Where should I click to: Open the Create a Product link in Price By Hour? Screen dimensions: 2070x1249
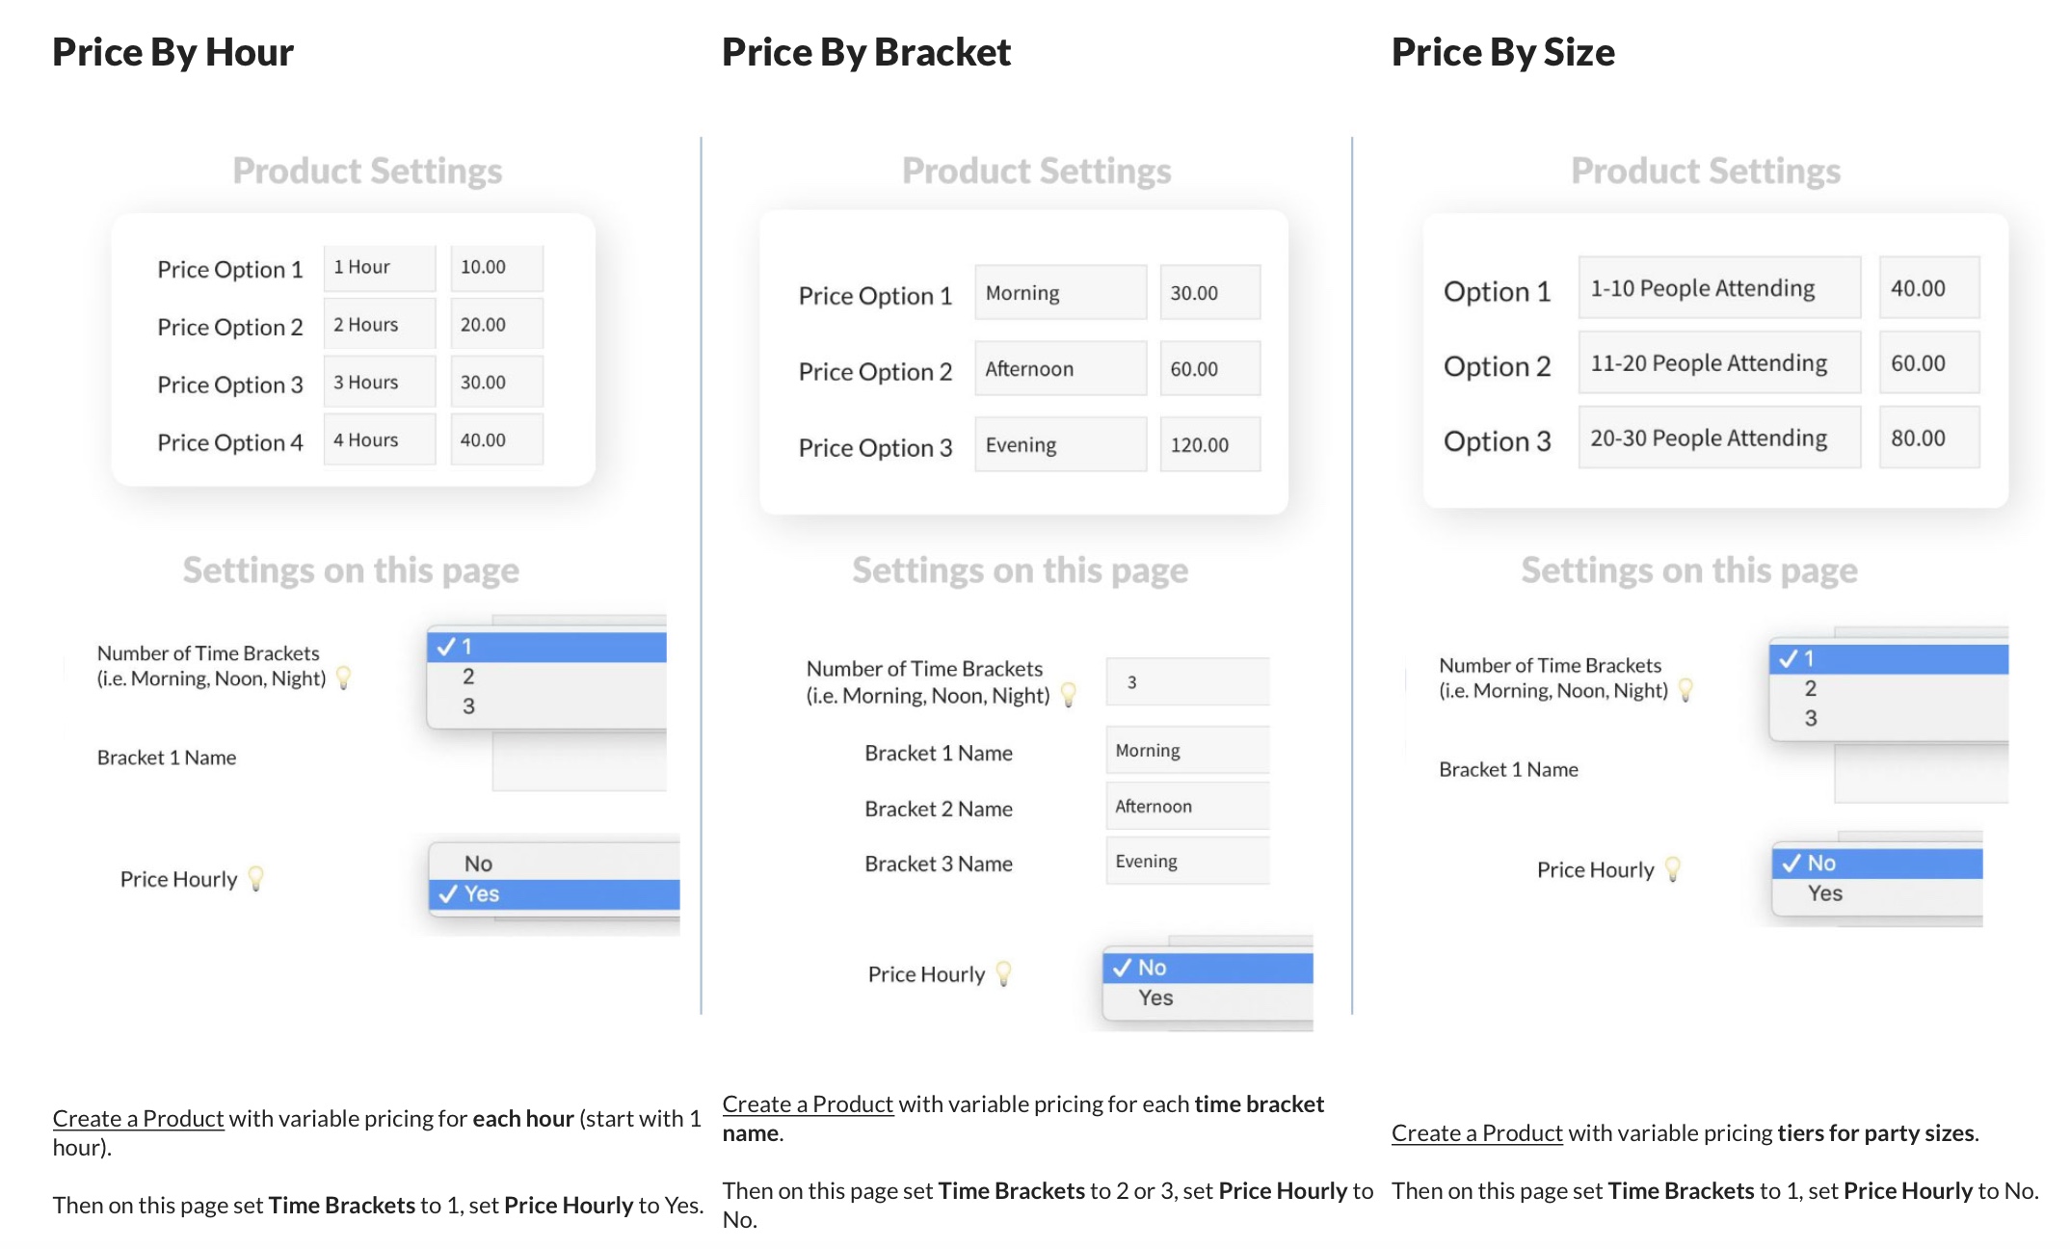[138, 1118]
